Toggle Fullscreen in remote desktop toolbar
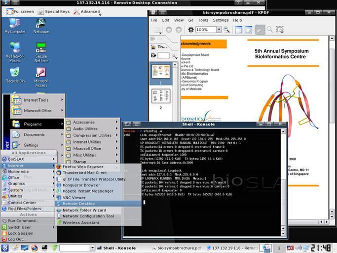The image size is (337, 253). (21, 11)
